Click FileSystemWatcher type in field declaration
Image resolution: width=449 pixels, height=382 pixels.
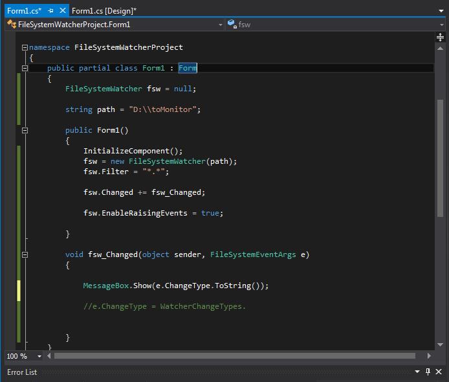pyautogui.click(x=104, y=89)
